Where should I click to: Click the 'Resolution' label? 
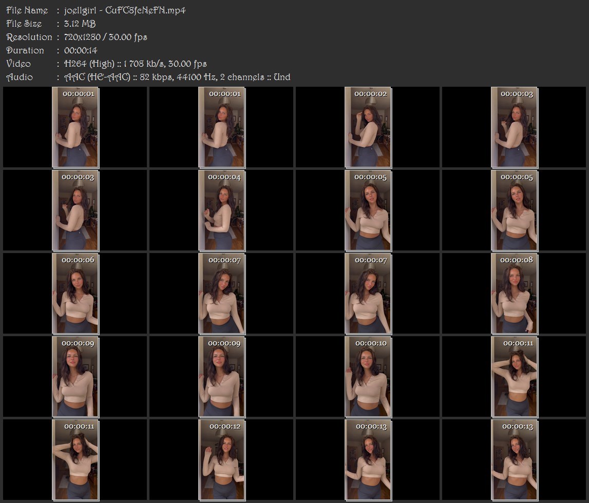[x=29, y=37]
